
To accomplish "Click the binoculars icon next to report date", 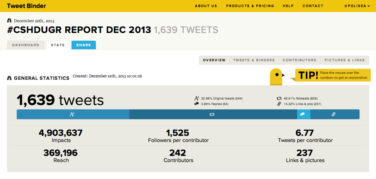I will coord(10,20).
